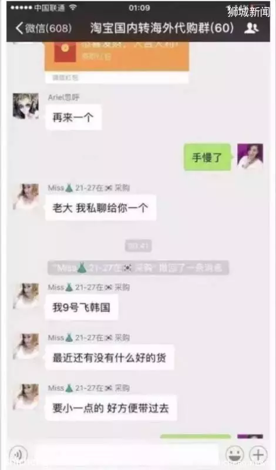Tap the group title 淘宝国内转海外代购群(60)
This screenshot has height=470, width=276.
pos(162,28)
